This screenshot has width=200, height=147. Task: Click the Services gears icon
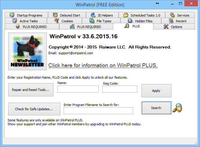tap(172, 15)
